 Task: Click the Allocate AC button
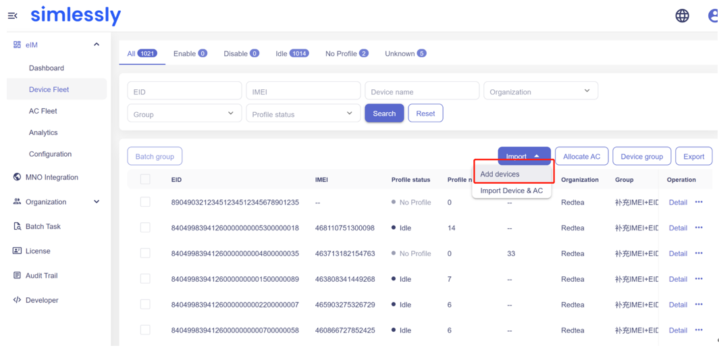pyautogui.click(x=581, y=157)
